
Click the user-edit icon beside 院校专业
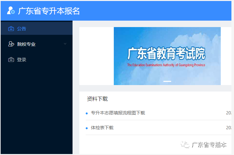11,44
